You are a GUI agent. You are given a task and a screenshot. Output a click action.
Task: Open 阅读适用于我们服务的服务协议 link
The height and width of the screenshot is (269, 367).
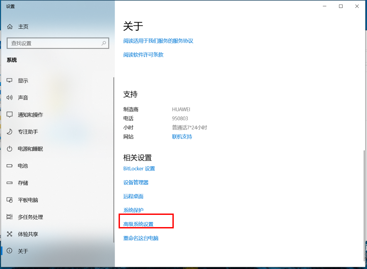pos(158,41)
